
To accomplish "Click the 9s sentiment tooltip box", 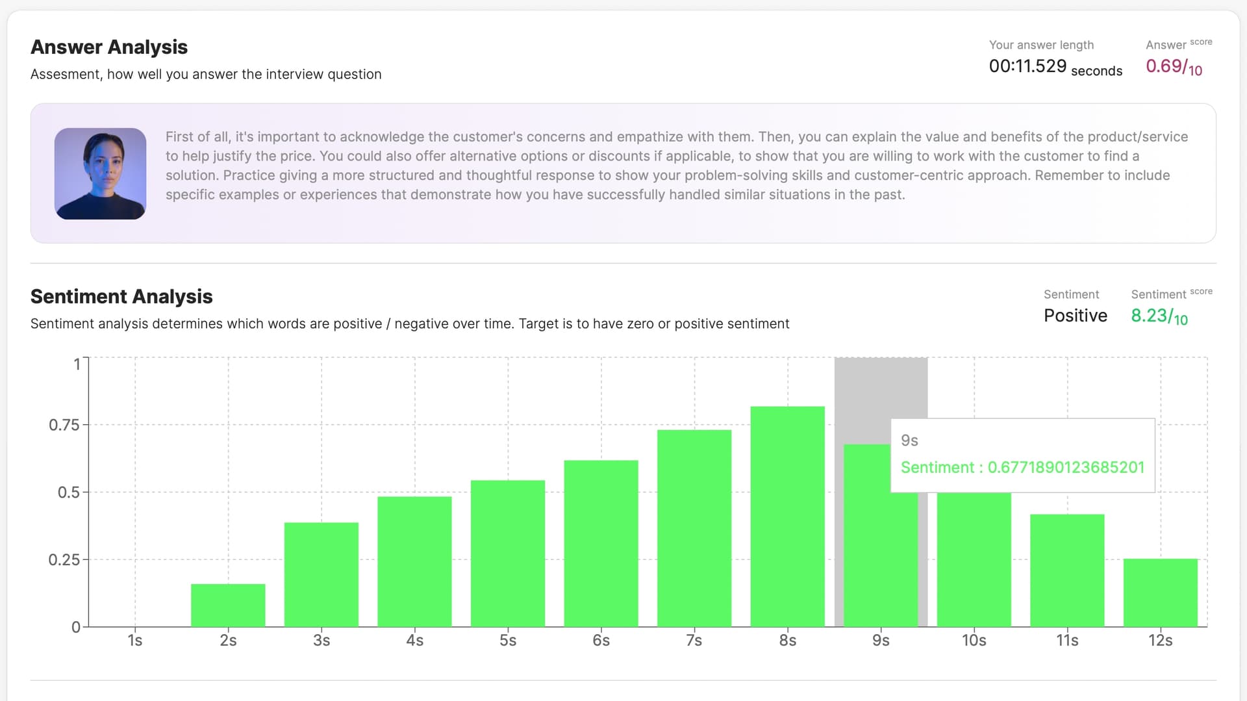I will (x=1022, y=455).
